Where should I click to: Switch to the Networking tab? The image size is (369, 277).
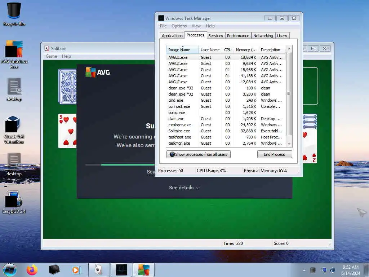coord(263,36)
